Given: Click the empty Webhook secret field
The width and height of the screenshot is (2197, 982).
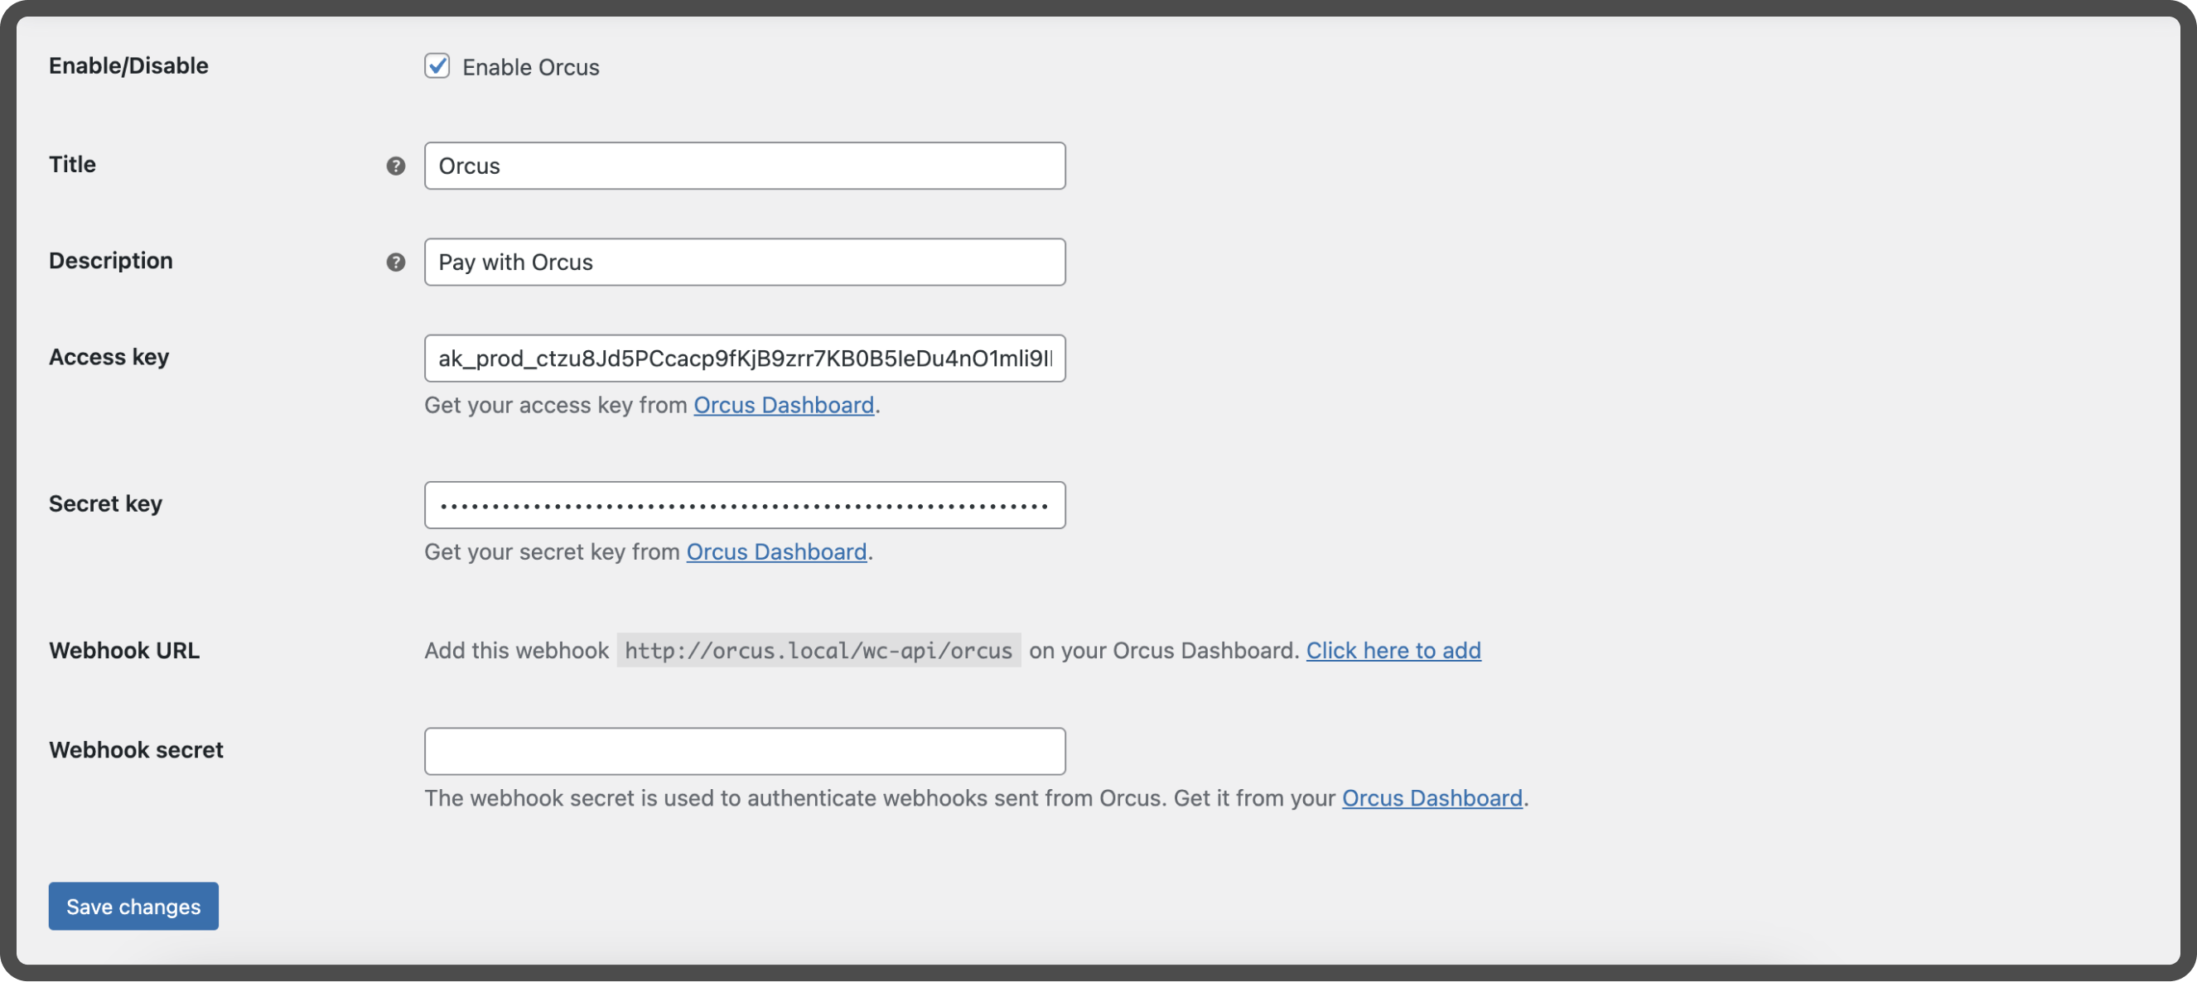Looking at the screenshot, I should click(x=744, y=751).
